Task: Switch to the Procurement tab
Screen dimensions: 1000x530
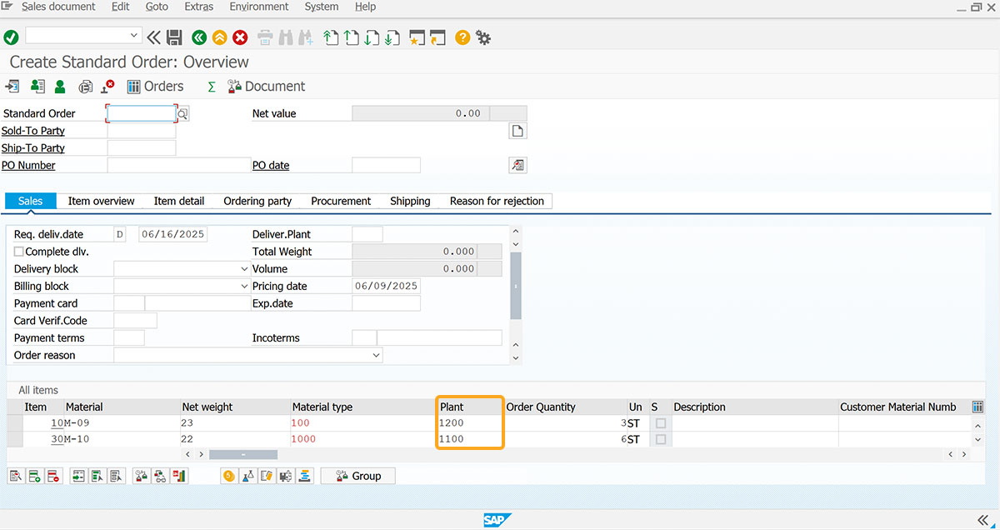Action: click(x=341, y=201)
